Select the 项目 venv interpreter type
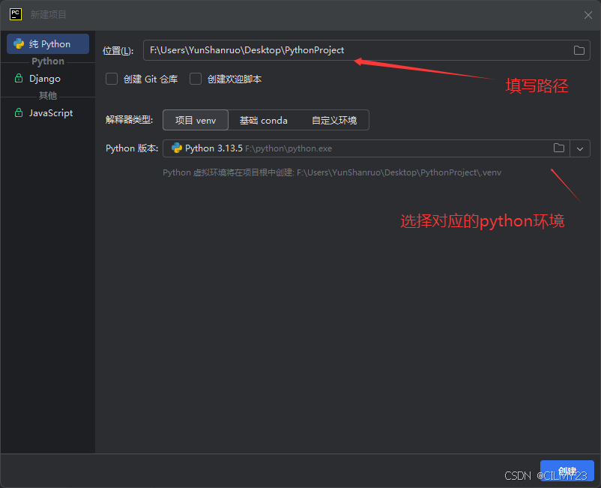The image size is (601, 488). (x=196, y=121)
